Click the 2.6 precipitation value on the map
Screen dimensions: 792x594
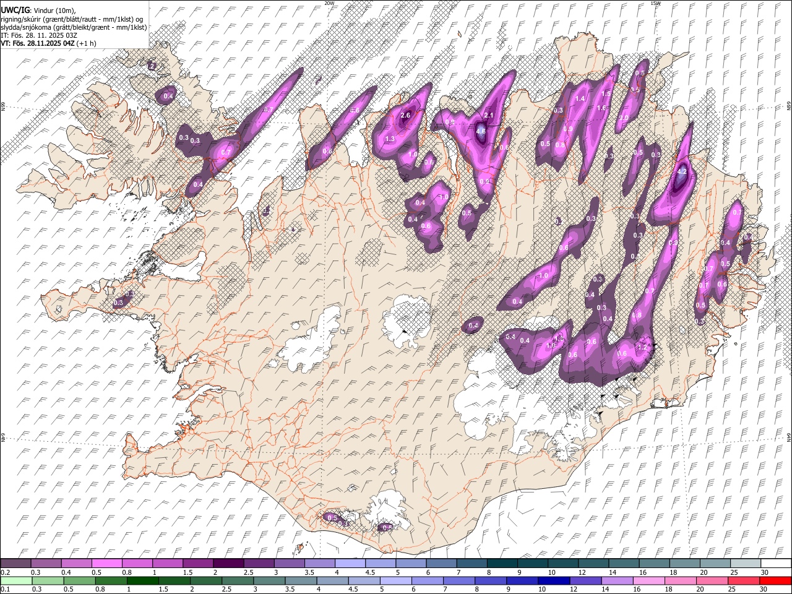[x=406, y=116]
